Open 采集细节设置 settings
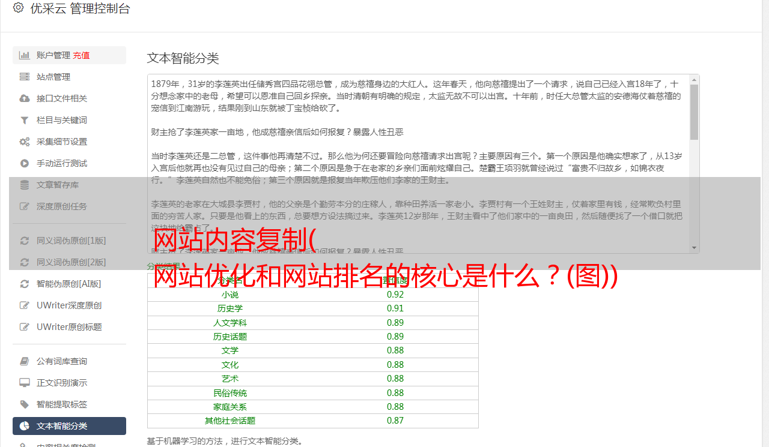769x447 pixels. (x=69, y=142)
